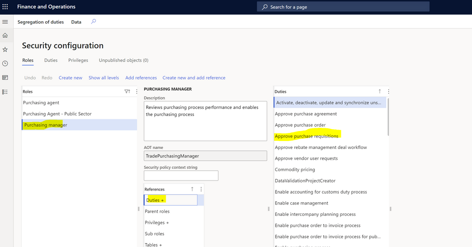
Task: Open Workspaces icon in sidebar
Action: [5, 77]
